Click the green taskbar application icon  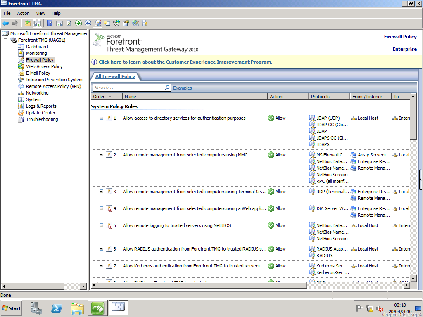point(97,308)
